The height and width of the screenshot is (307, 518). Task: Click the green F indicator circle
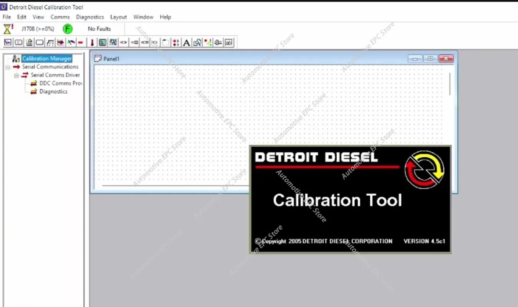(x=68, y=29)
